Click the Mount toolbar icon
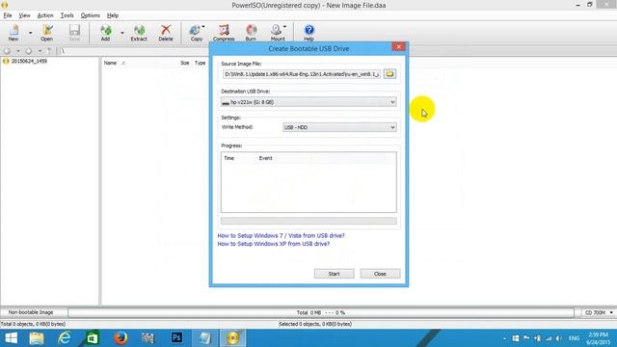Screen dimensions: 617x347 [x=278, y=33]
